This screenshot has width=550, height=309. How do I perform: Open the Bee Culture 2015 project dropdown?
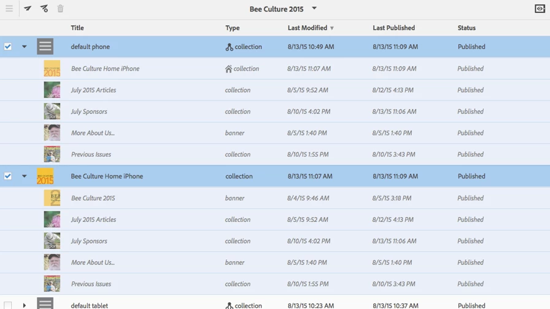click(314, 8)
